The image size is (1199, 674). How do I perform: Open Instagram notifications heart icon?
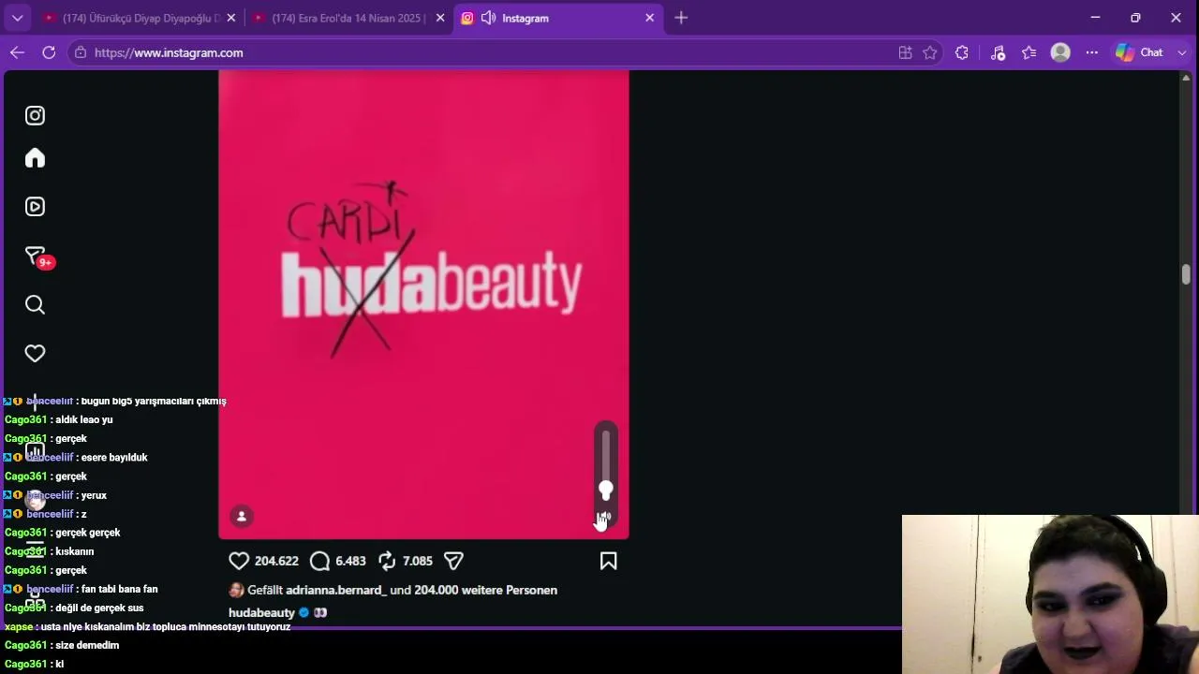pyautogui.click(x=35, y=353)
